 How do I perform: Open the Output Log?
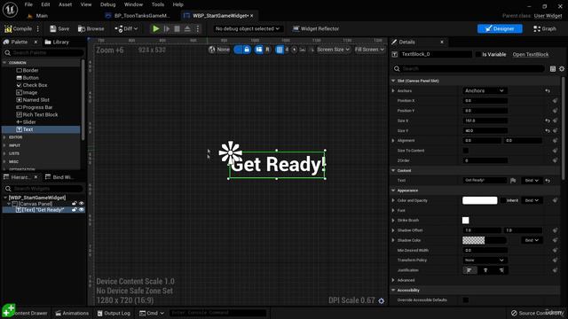pos(114,313)
